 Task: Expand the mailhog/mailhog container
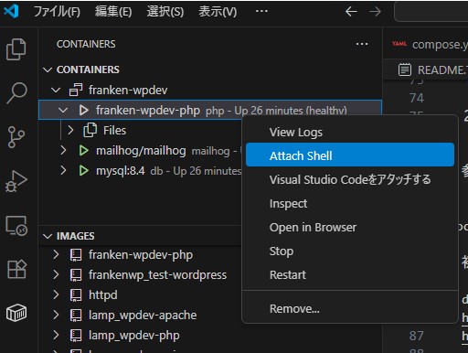[63, 150]
